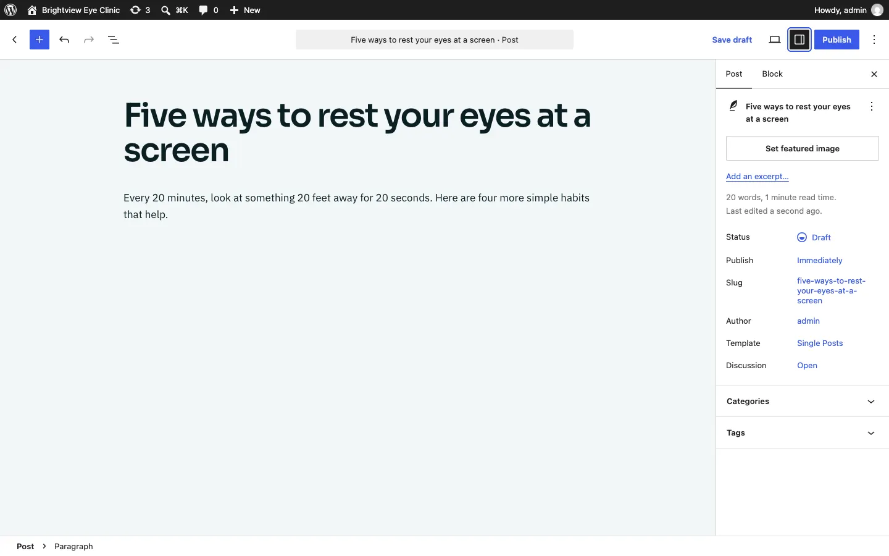Click the Last edited a second ago text
Screen dimensions: 889x556
(x=774, y=211)
